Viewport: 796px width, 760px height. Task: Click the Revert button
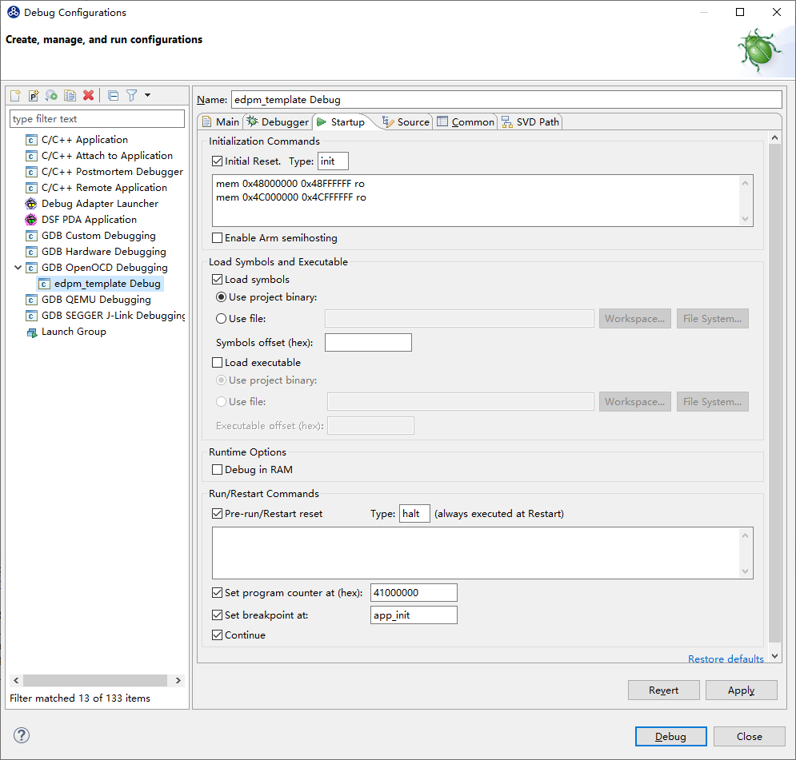(x=663, y=690)
